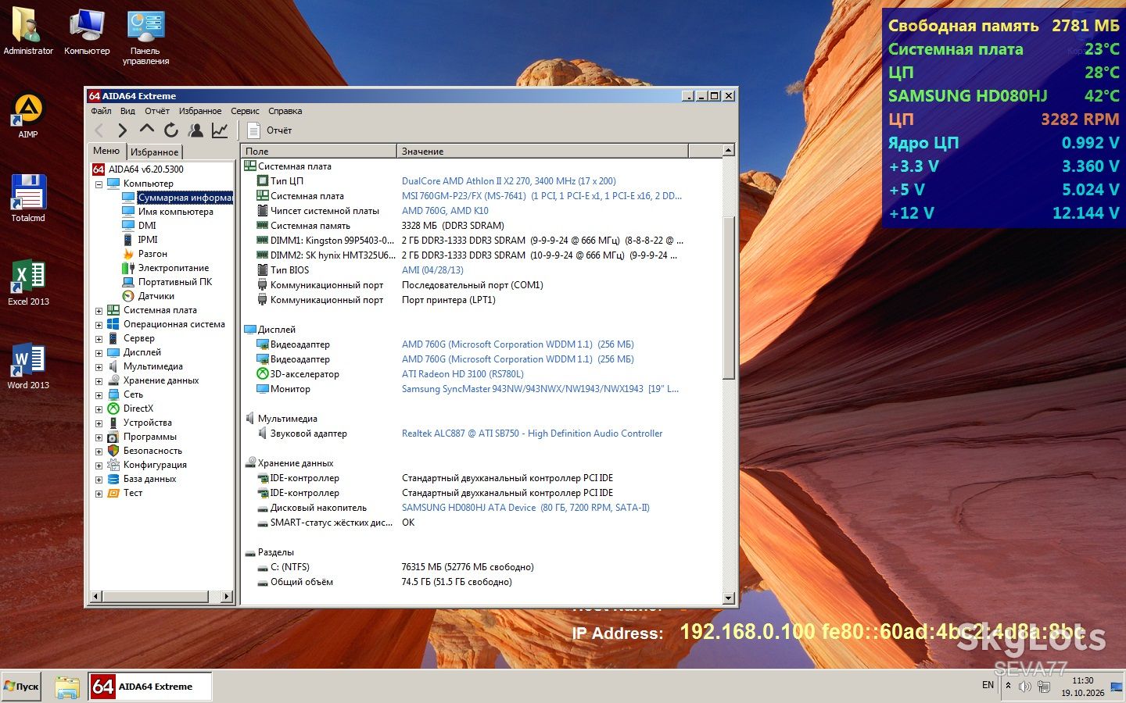Expand Дисплей tree node
1126x703 pixels.
(x=99, y=353)
